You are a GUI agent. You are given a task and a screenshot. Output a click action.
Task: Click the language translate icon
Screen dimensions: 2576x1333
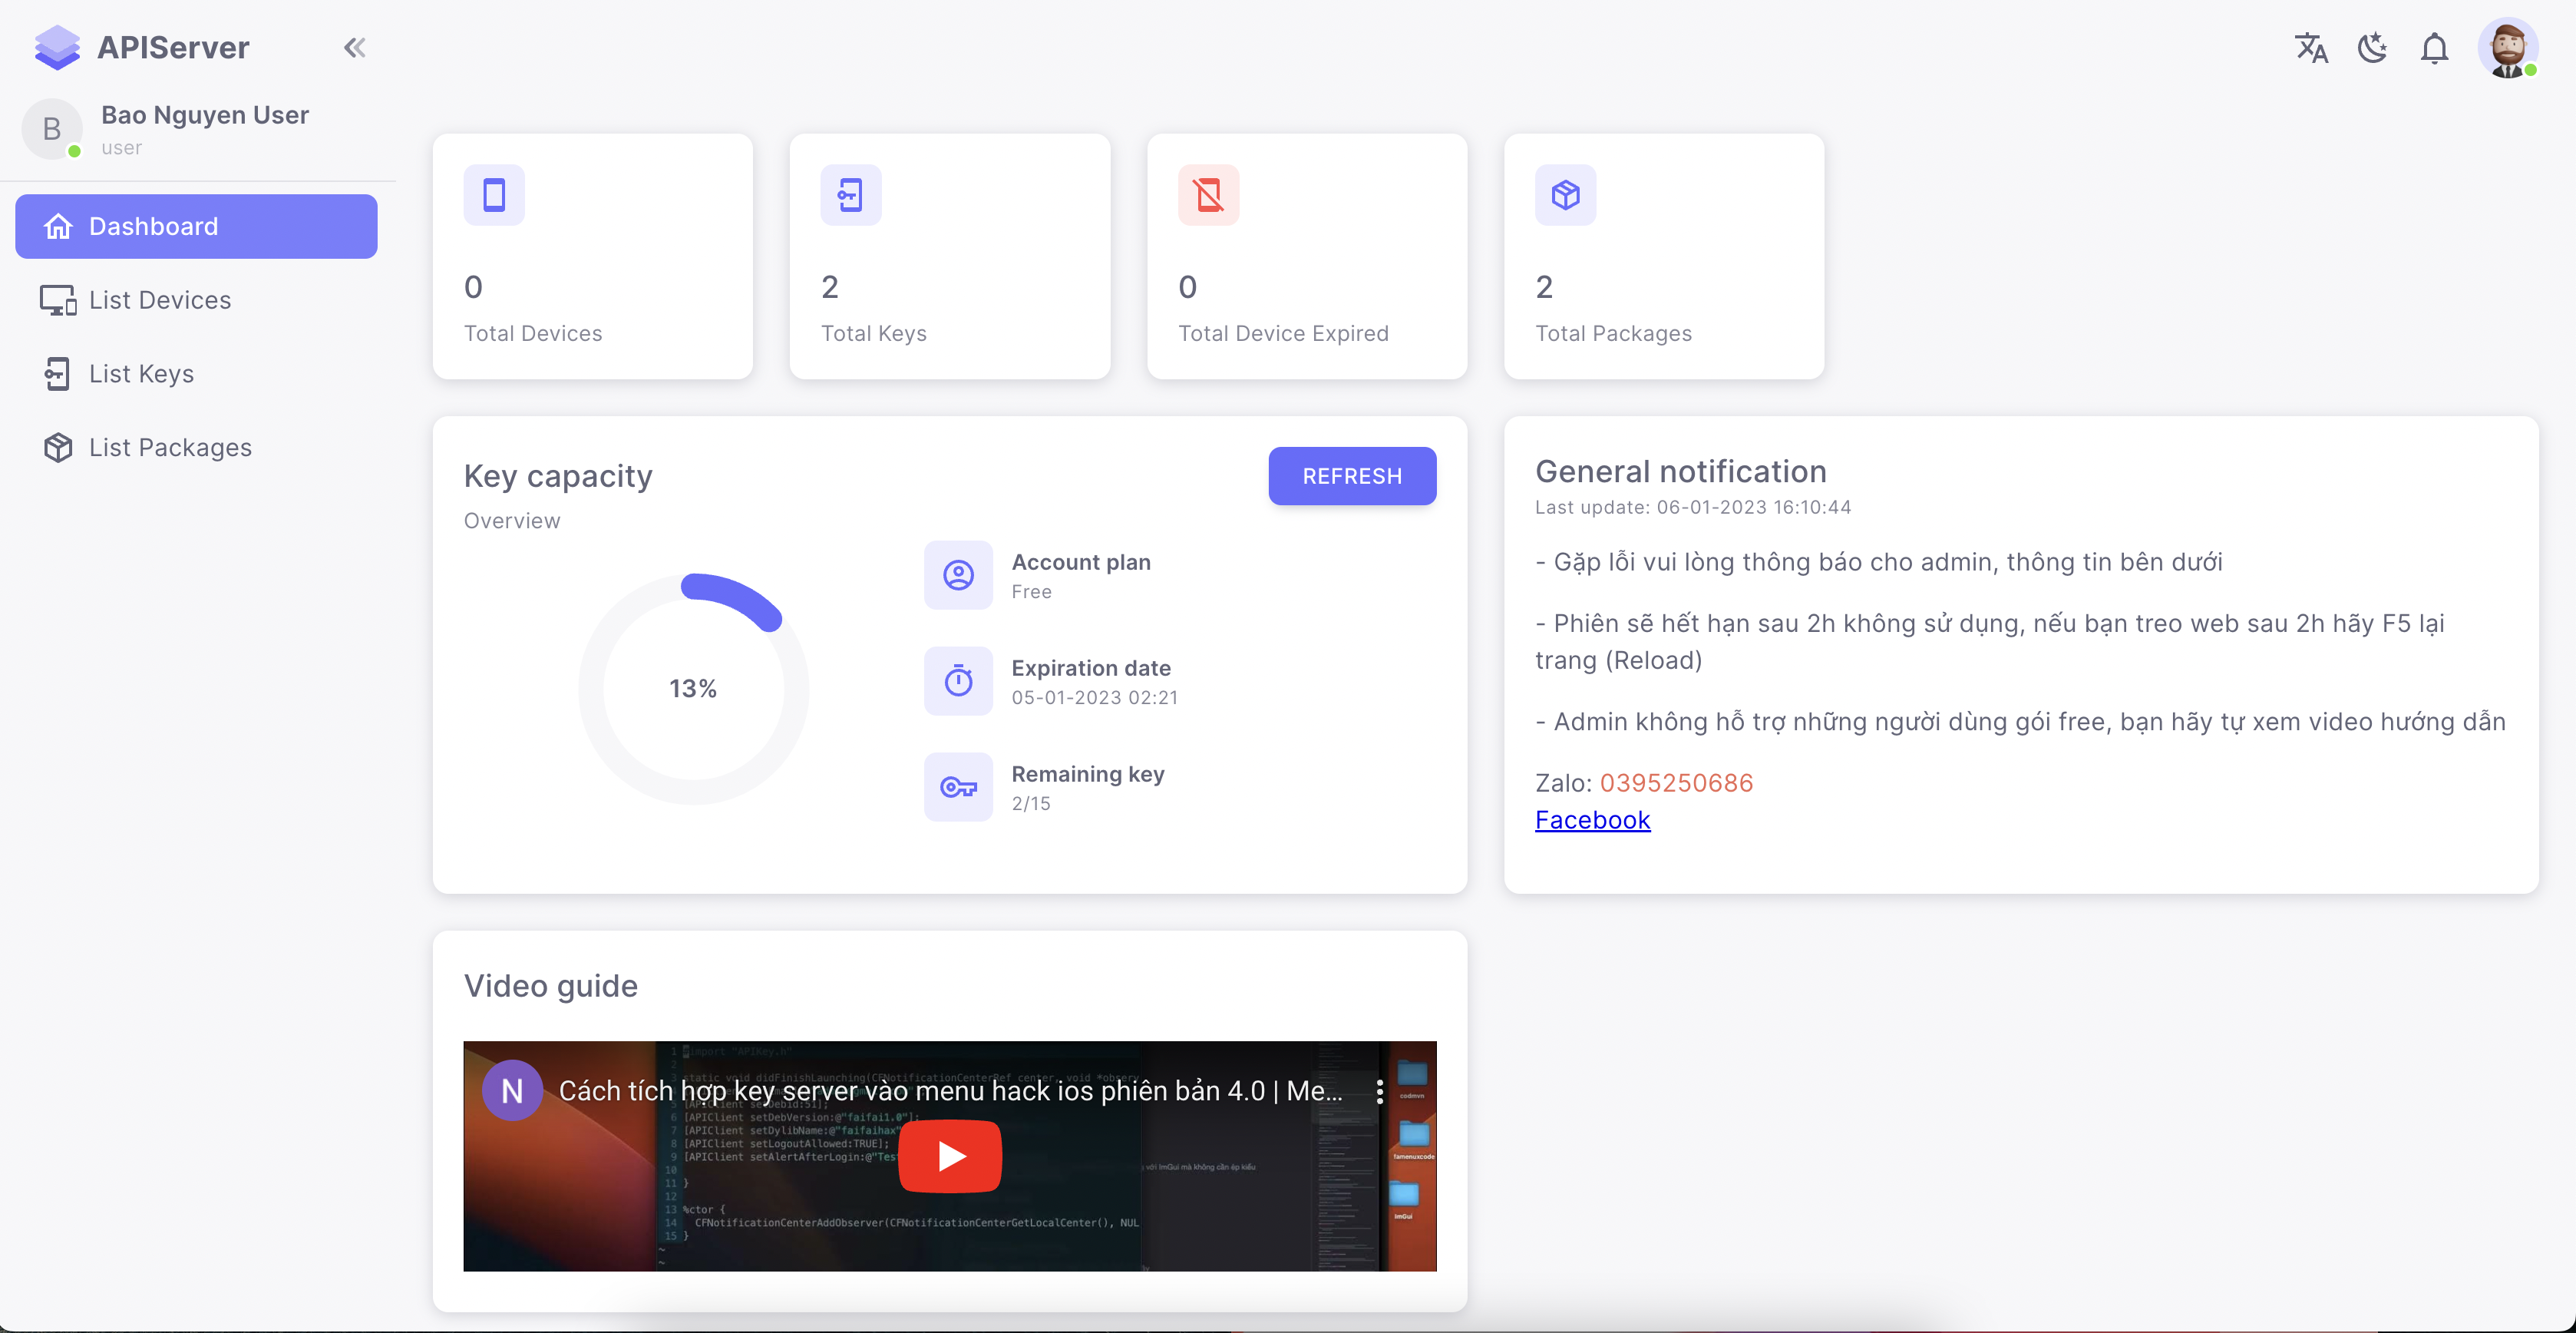2310,47
